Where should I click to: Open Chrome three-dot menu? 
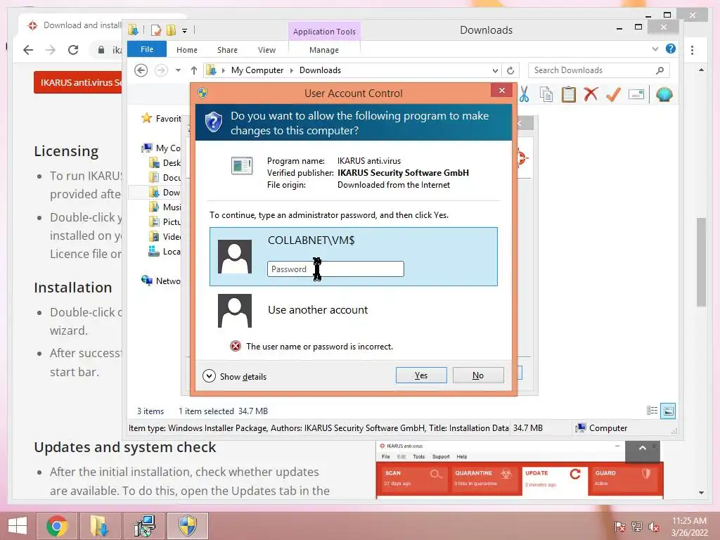click(692, 50)
